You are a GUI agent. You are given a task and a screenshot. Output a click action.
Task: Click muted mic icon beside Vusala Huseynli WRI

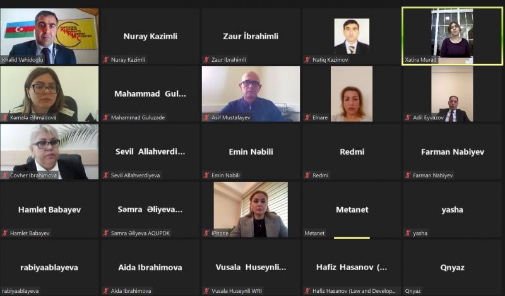[x=206, y=291]
